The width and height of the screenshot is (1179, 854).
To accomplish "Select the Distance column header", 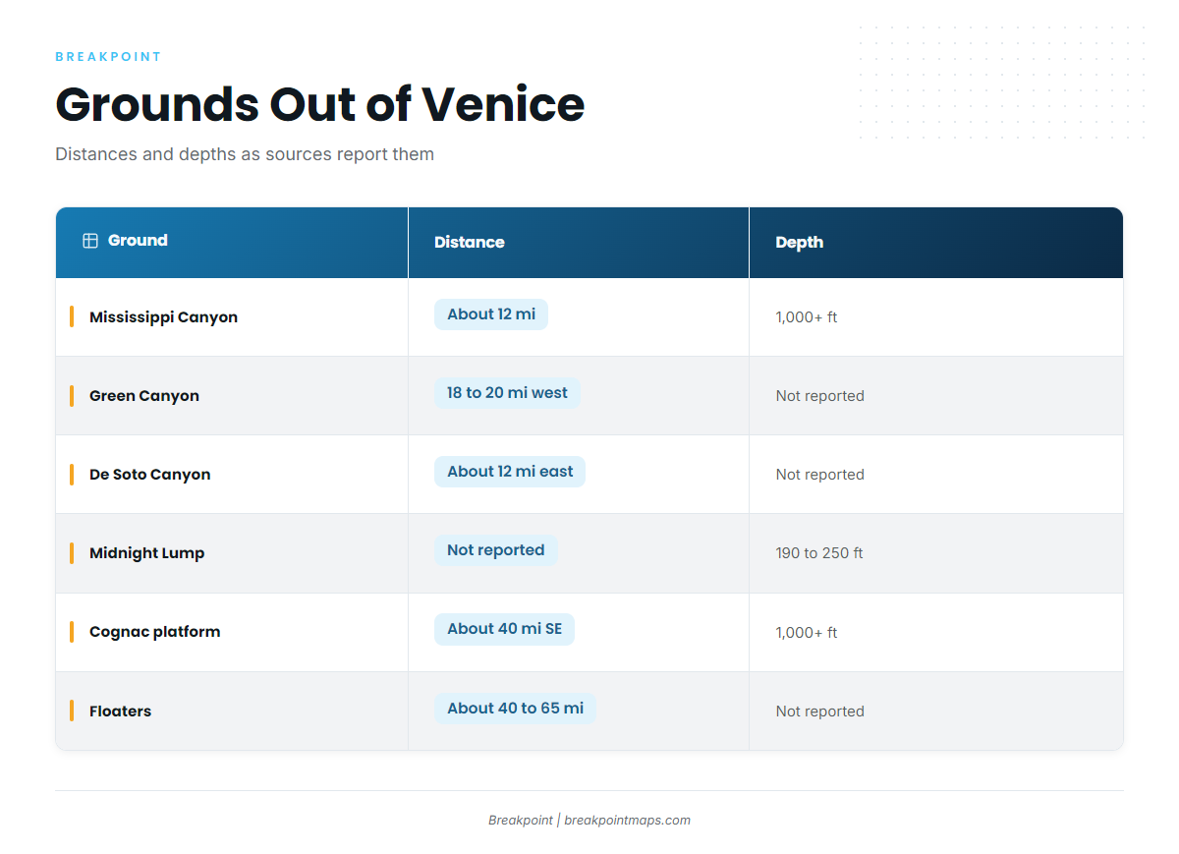I will [x=579, y=242].
